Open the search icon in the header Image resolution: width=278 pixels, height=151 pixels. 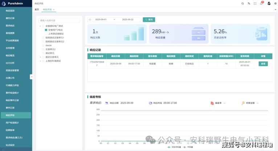coord(242,3)
